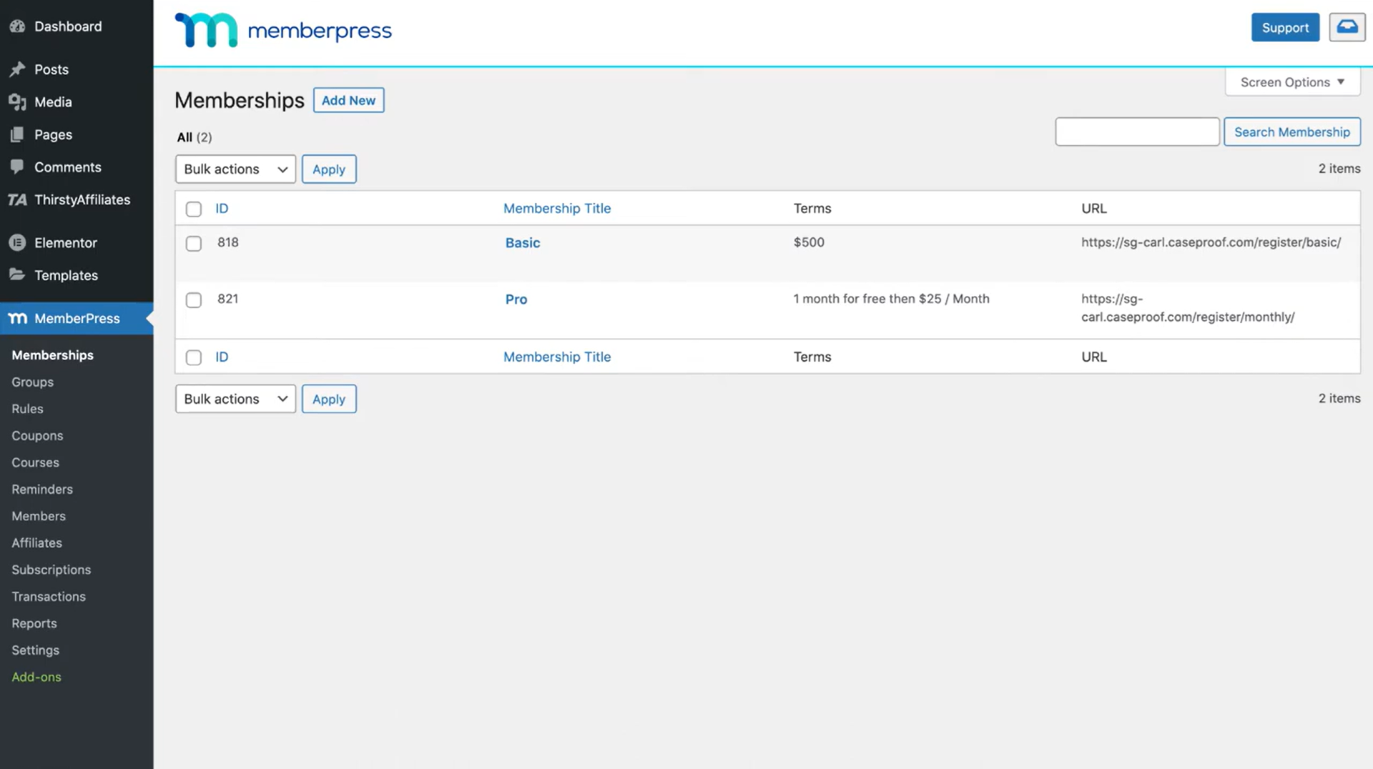Click ID value 818
This screenshot has width=1373, height=769.
(228, 242)
